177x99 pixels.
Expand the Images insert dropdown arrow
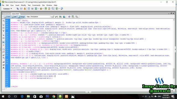tap(38, 9)
